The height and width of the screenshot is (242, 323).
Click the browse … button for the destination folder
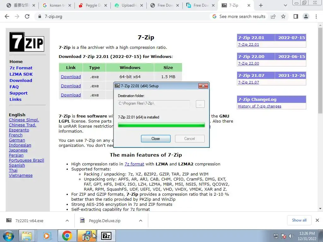(200, 104)
